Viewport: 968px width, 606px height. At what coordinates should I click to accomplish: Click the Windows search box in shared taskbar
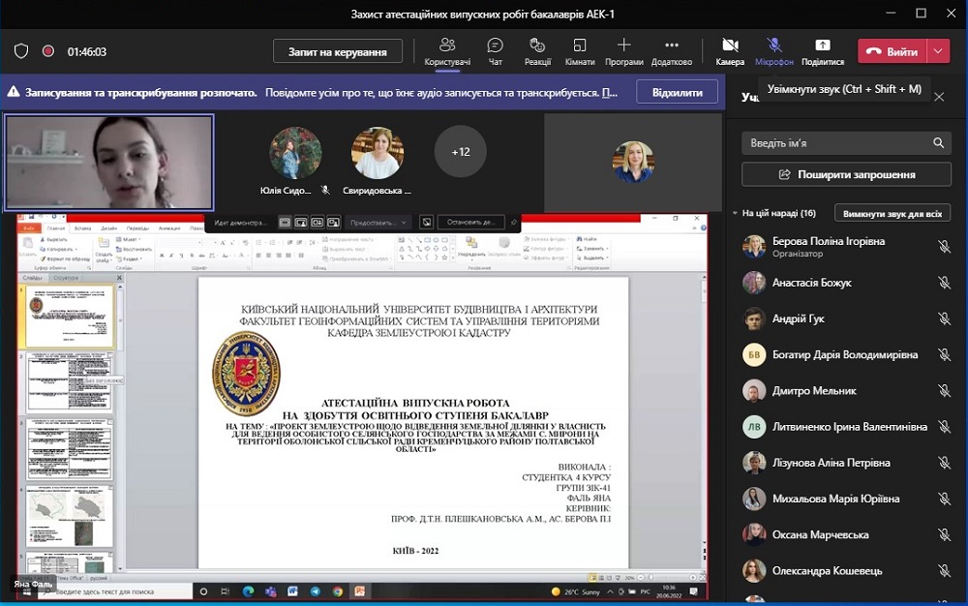(x=115, y=591)
